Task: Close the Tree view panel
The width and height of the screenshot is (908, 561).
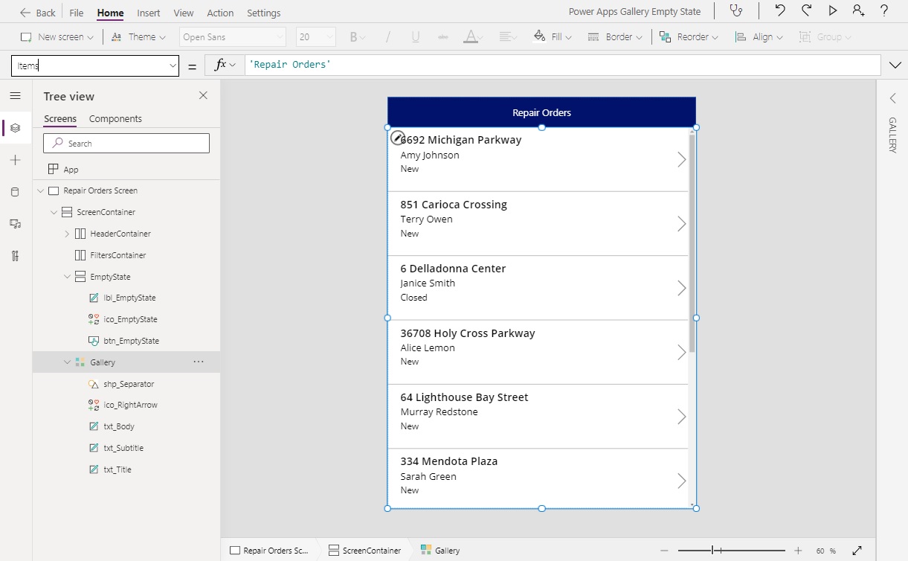Action: (x=203, y=95)
